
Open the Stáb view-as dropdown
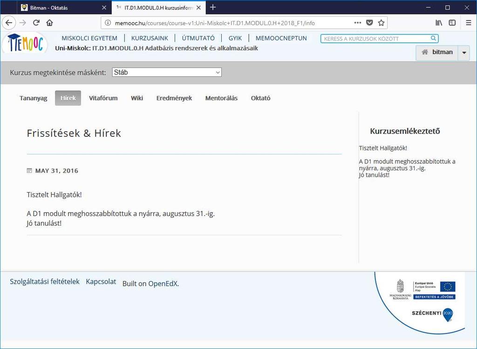167,72
